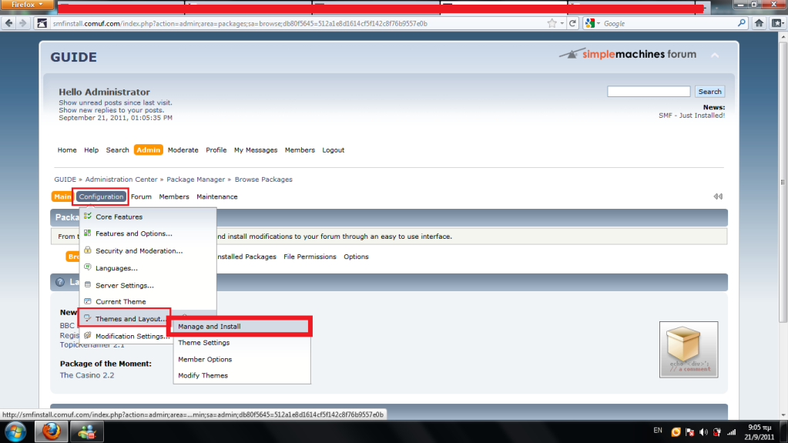The height and width of the screenshot is (443, 788).
Task: Click the help question mark icon
Action: click(x=60, y=282)
